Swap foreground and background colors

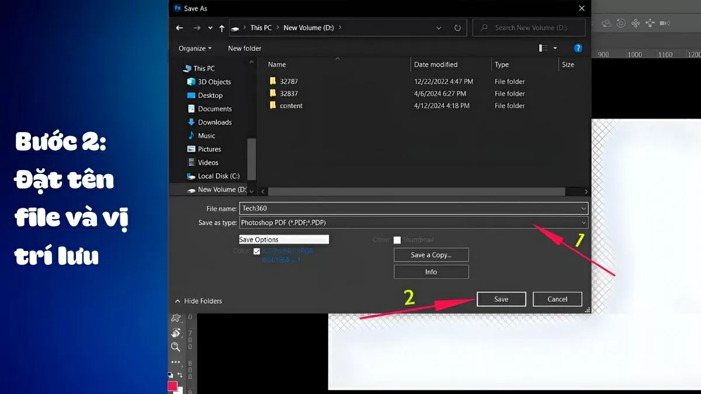181,375
